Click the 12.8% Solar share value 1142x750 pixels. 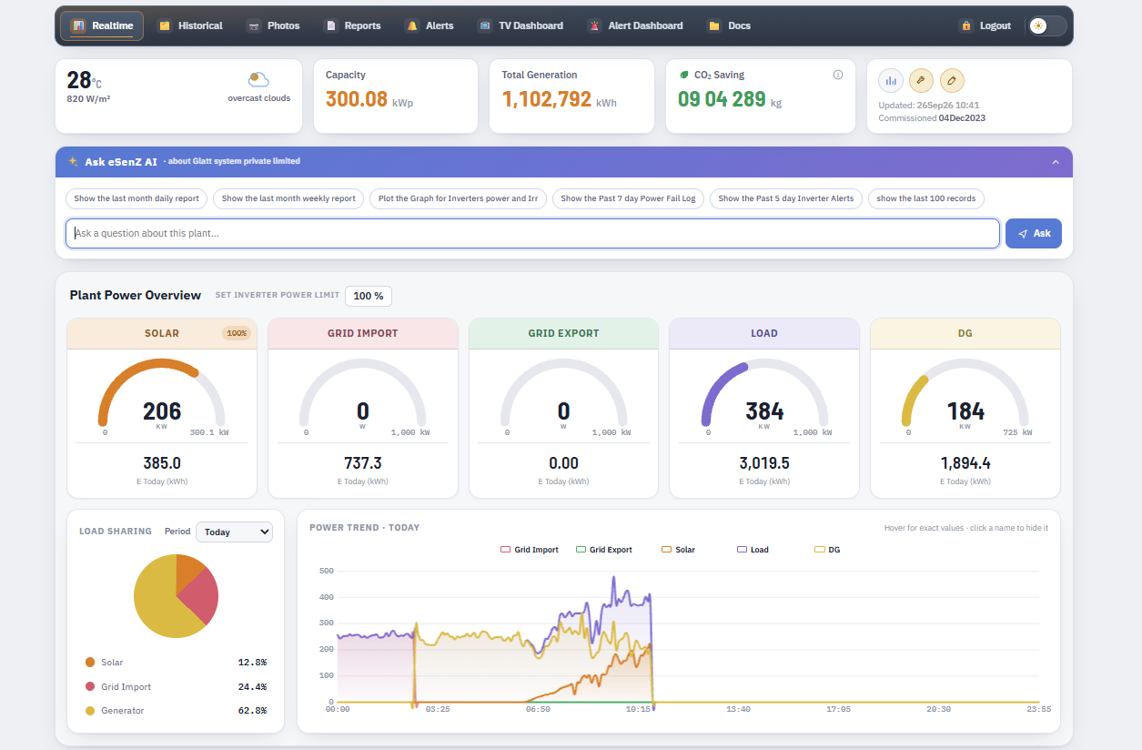pyautogui.click(x=252, y=663)
